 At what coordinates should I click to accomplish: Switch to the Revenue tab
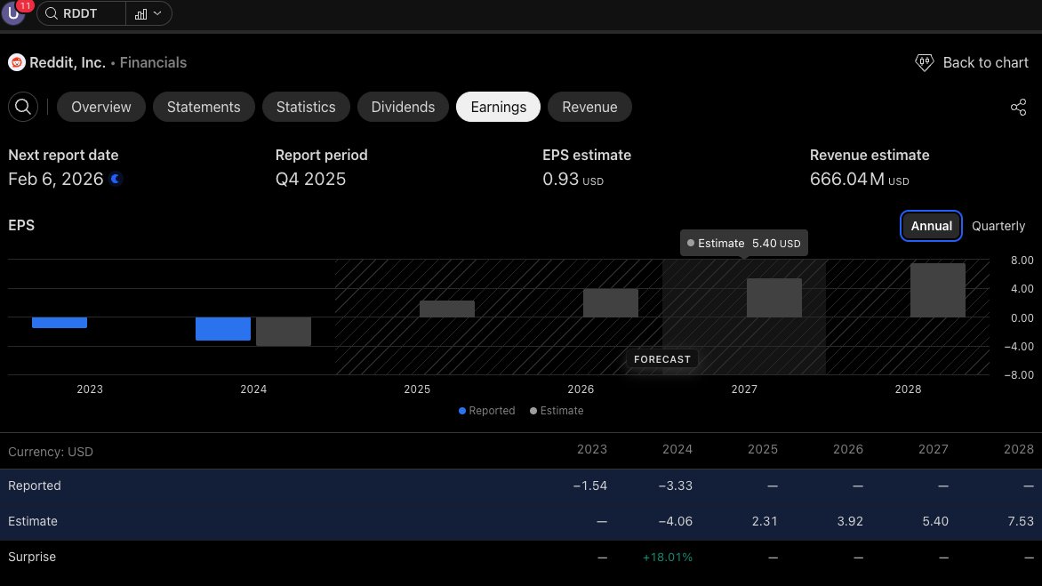pos(589,107)
